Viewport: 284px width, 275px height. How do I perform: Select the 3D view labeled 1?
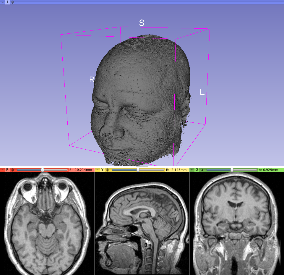point(7,2)
